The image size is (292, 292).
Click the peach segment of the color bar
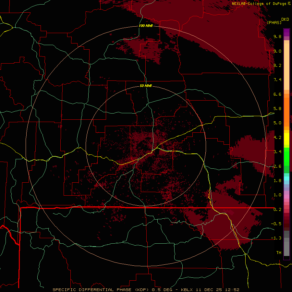tap(286, 67)
